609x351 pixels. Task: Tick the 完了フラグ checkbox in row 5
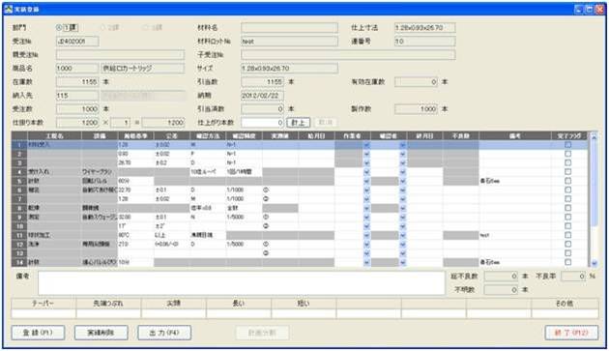coord(568,181)
